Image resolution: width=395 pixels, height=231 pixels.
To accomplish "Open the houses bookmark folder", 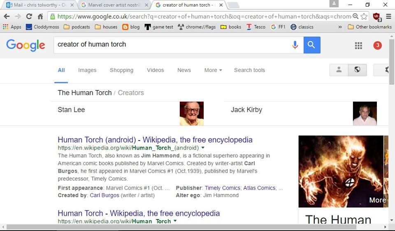I will click(x=106, y=27).
